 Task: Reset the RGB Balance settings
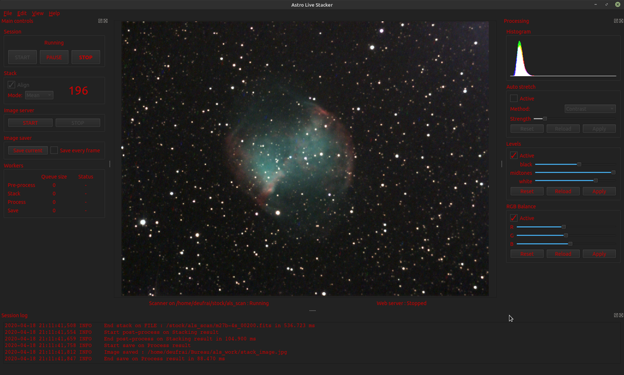pyautogui.click(x=527, y=254)
